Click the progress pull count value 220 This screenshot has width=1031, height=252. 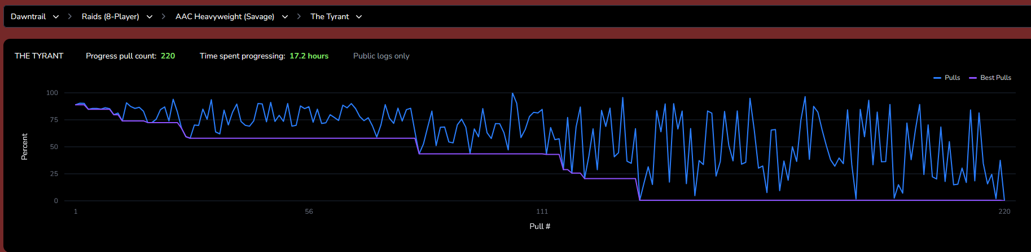(168, 56)
